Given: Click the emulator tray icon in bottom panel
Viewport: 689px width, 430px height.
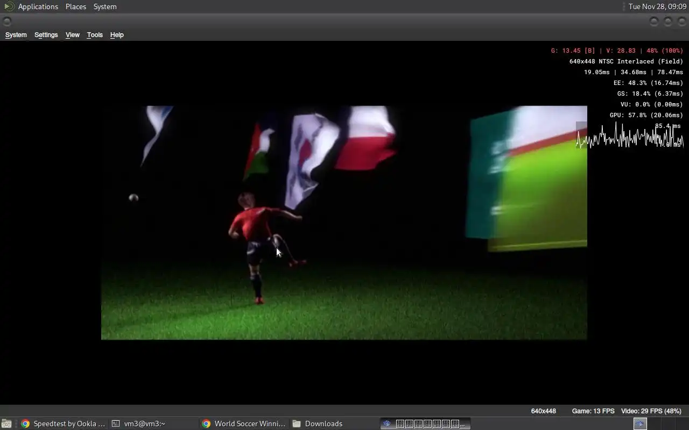Looking at the screenshot, I should point(640,424).
